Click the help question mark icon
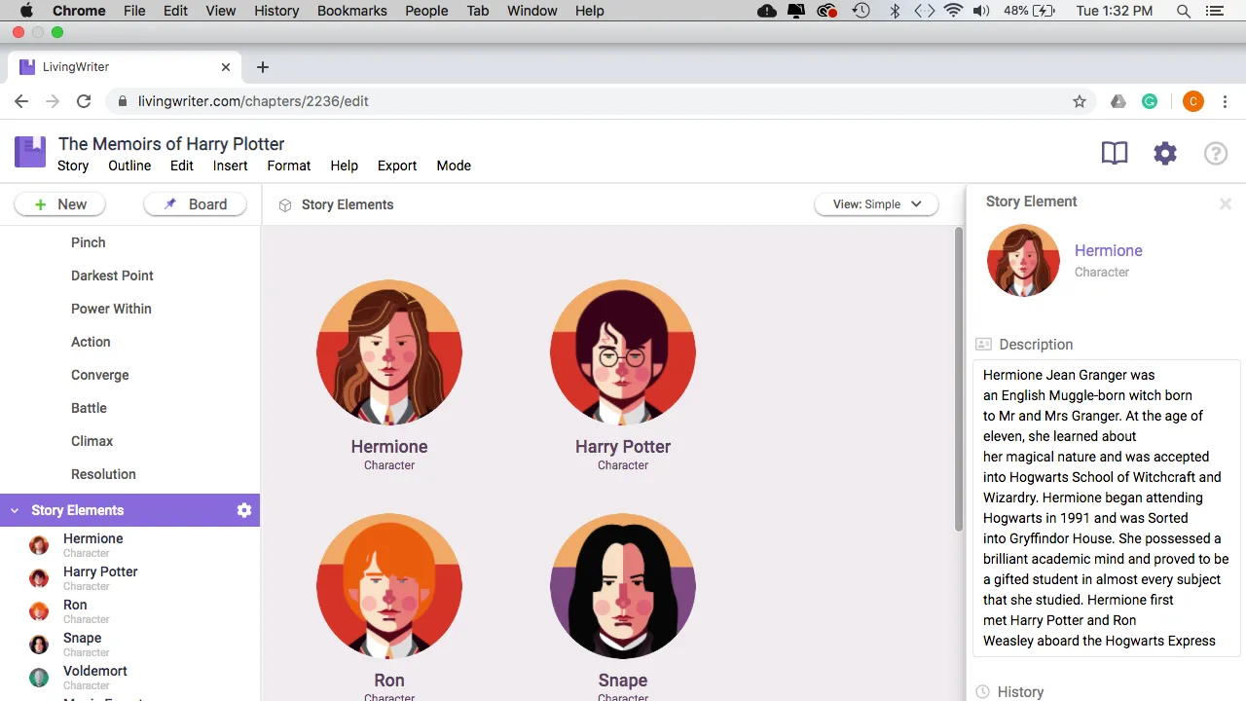1246x701 pixels. [1216, 153]
